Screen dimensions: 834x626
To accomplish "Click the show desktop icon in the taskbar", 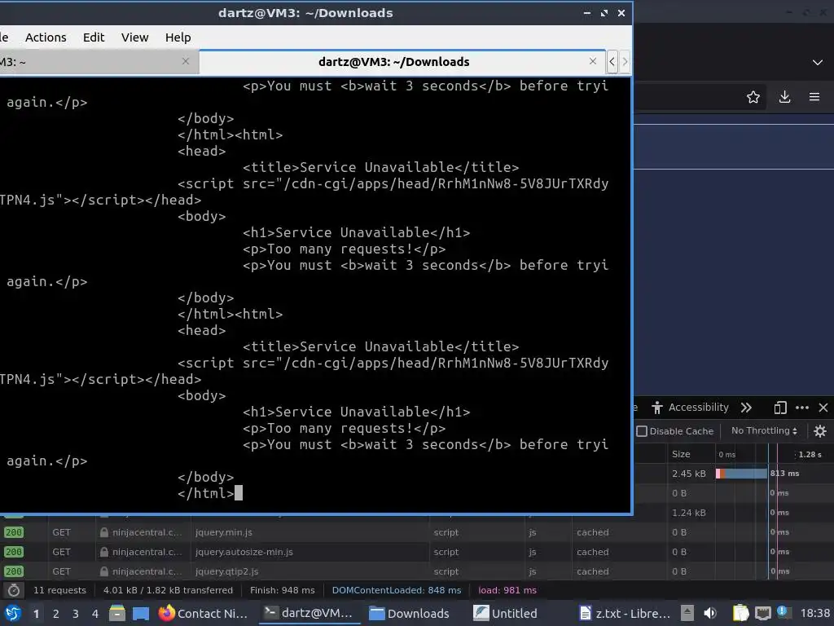I will coord(140,614).
